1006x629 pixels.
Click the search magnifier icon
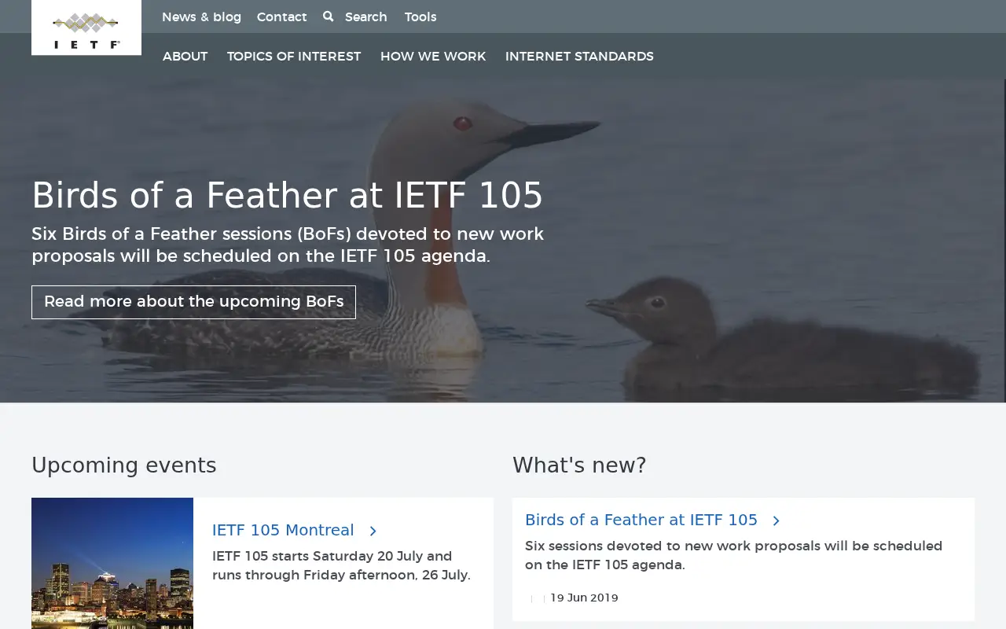tap(328, 17)
